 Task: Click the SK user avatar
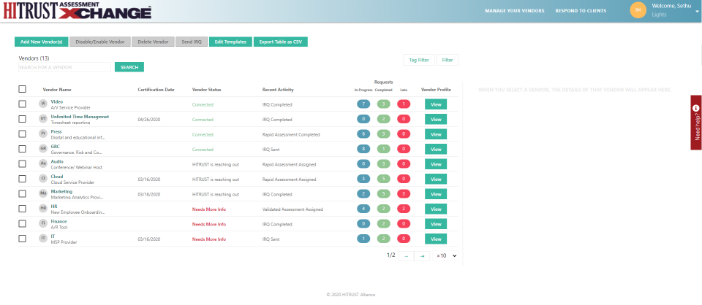click(x=638, y=9)
